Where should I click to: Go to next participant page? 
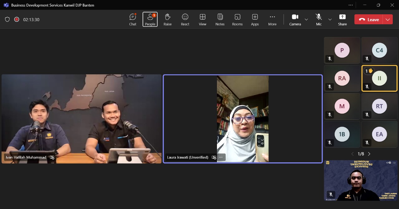[369, 154]
